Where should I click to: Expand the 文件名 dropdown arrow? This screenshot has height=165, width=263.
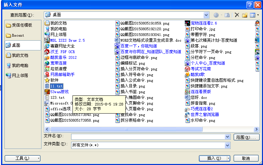(227, 137)
